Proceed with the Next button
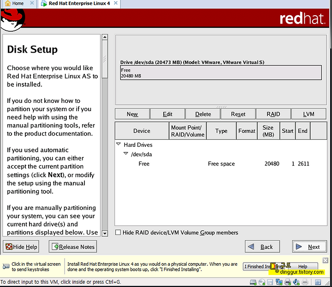The height and width of the screenshot is (287, 332). [x=309, y=246]
